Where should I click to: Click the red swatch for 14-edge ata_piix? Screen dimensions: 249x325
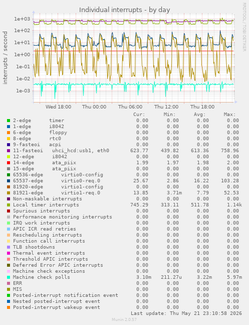click(x=9, y=163)
